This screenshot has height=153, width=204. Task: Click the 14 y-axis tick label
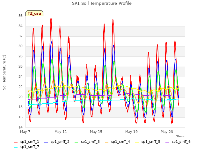click(20, 127)
